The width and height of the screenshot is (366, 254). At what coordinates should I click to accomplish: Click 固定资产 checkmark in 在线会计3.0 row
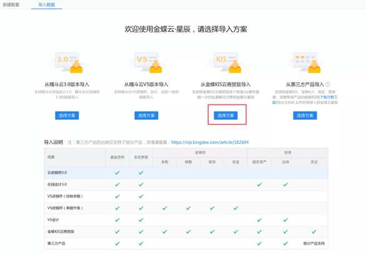tap(259, 185)
